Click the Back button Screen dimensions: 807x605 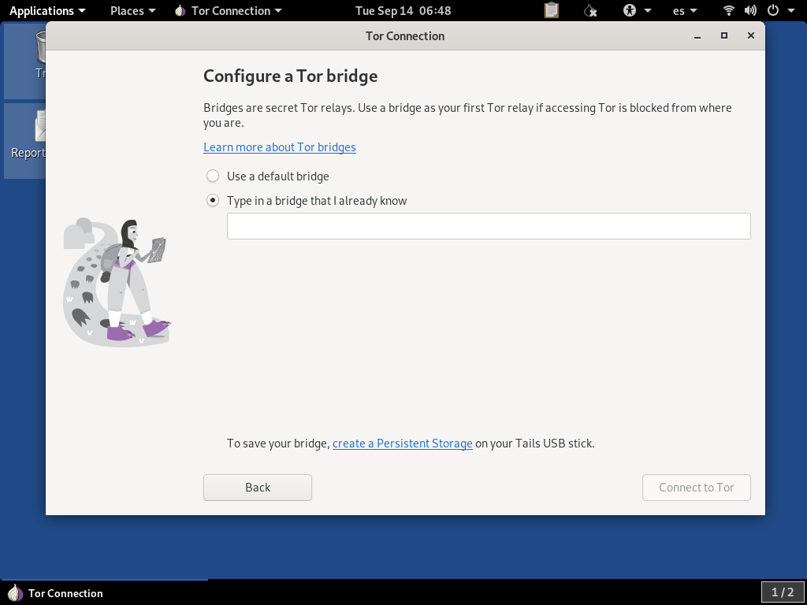258,487
